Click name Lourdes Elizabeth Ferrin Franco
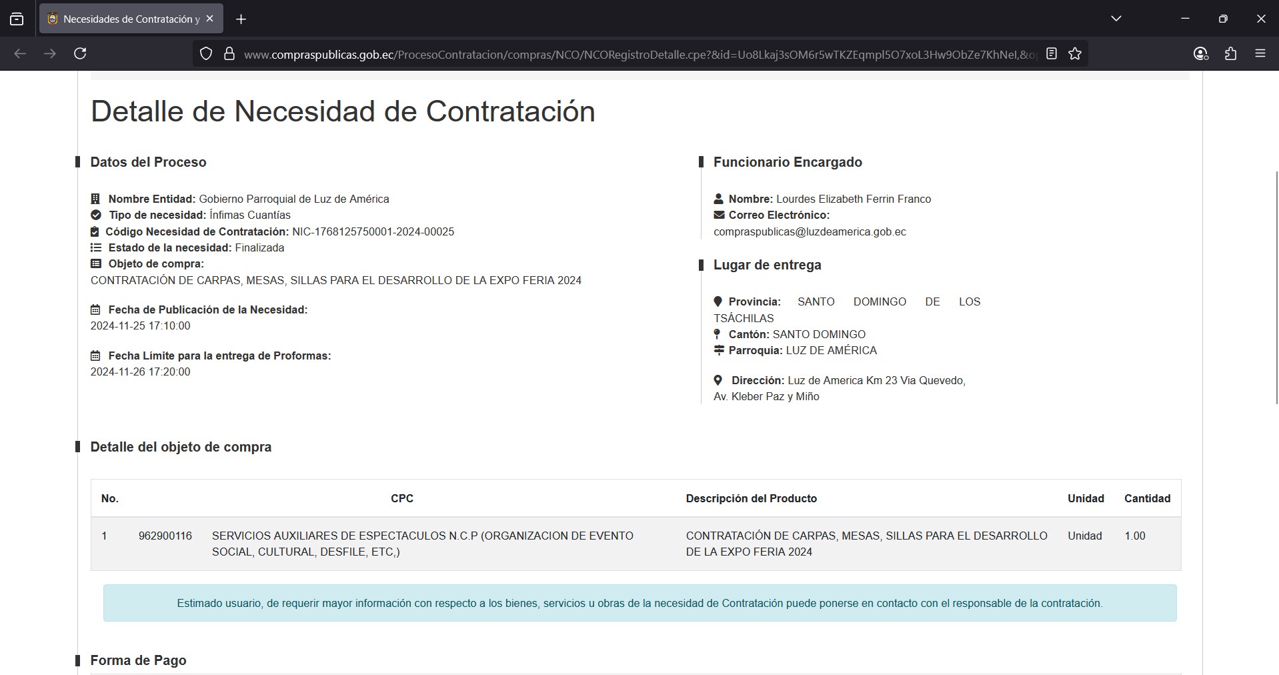The width and height of the screenshot is (1279, 675). [854, 199]
